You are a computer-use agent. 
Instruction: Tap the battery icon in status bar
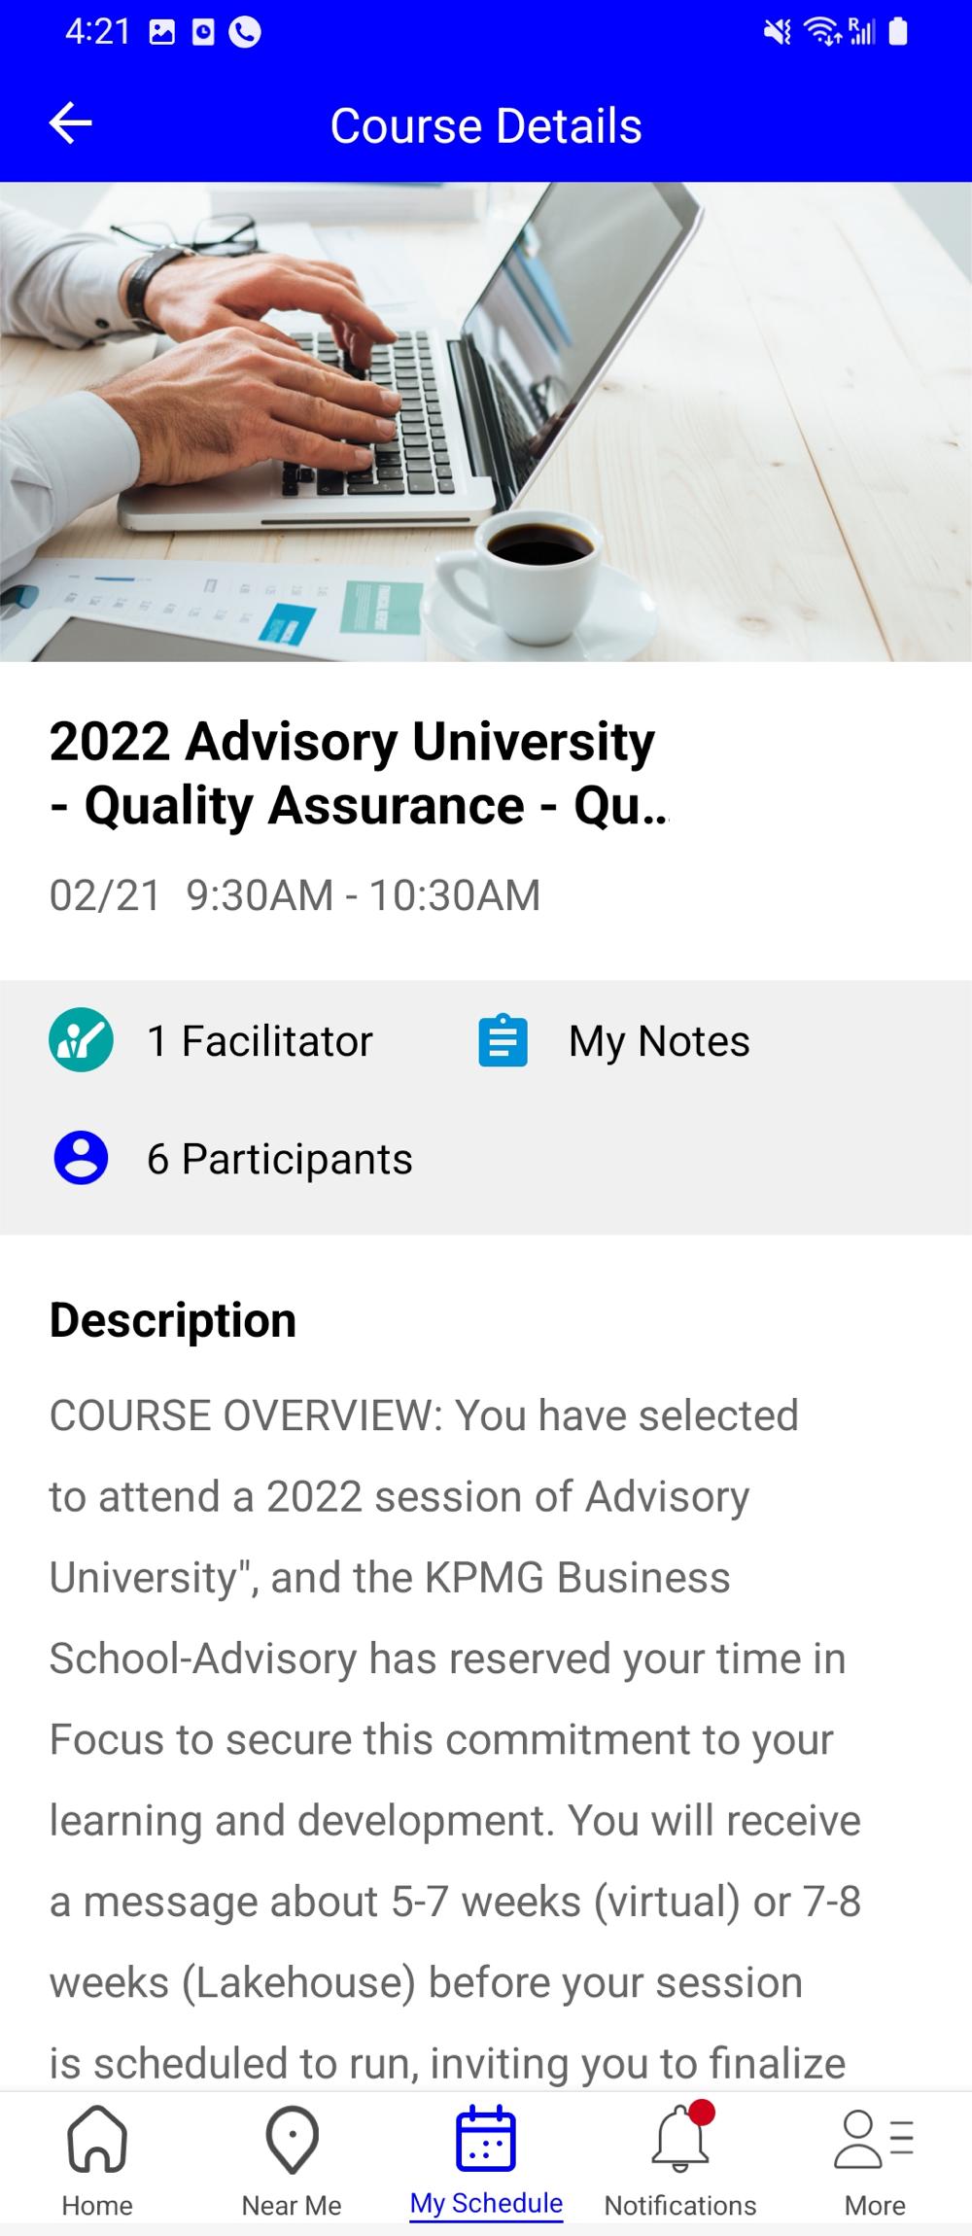pyautogui.click(x=899, y=32)
